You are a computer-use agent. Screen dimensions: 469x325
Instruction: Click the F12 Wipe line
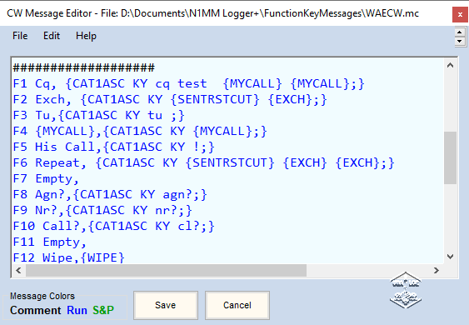[69, 257]
